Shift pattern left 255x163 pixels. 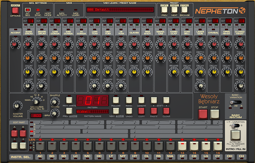154,101
